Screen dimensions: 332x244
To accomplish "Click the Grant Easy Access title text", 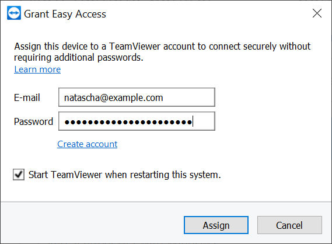I will click(x=65, y=14).
